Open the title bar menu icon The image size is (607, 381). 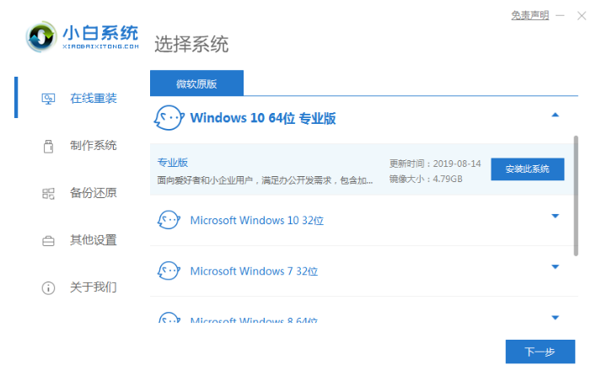point(560,16)
